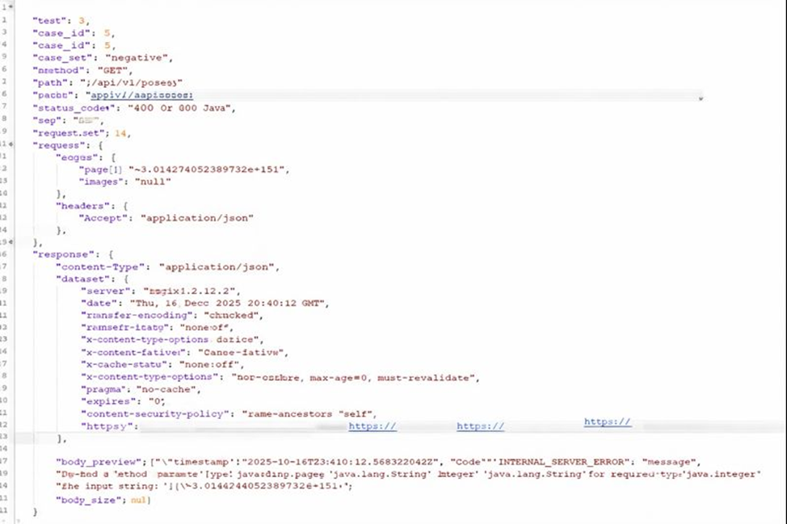This screenshot has width=787, height=524.
Task: Open the first https:// hyperlink
Action: point(372,426)
